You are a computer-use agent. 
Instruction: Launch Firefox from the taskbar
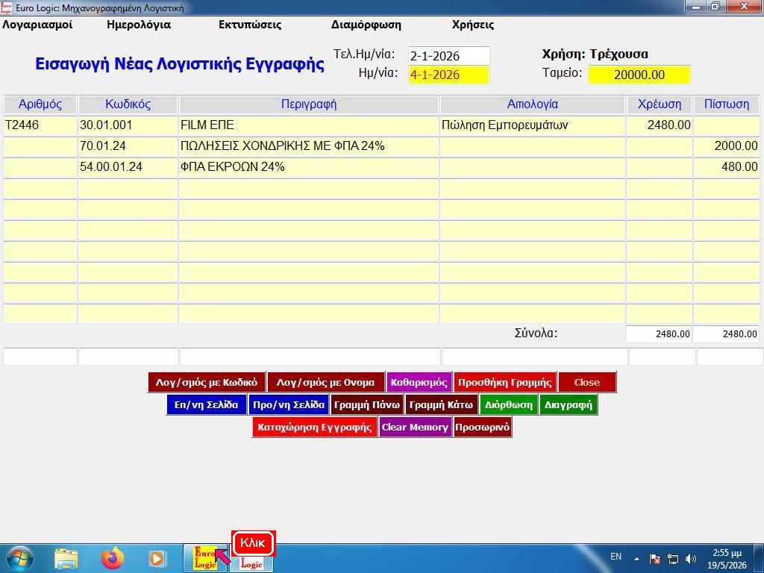[112, 558]
